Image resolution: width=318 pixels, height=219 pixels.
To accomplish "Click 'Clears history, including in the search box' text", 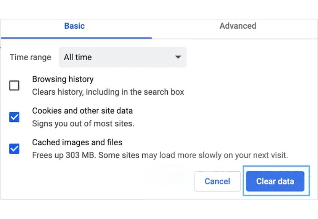I will tap(108, 92).
